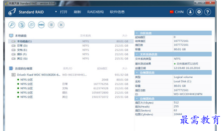This screenshot has height=131, width=223.
Task: Click the drive icon of 其它 (G:)
Action: tap(13, 59)
